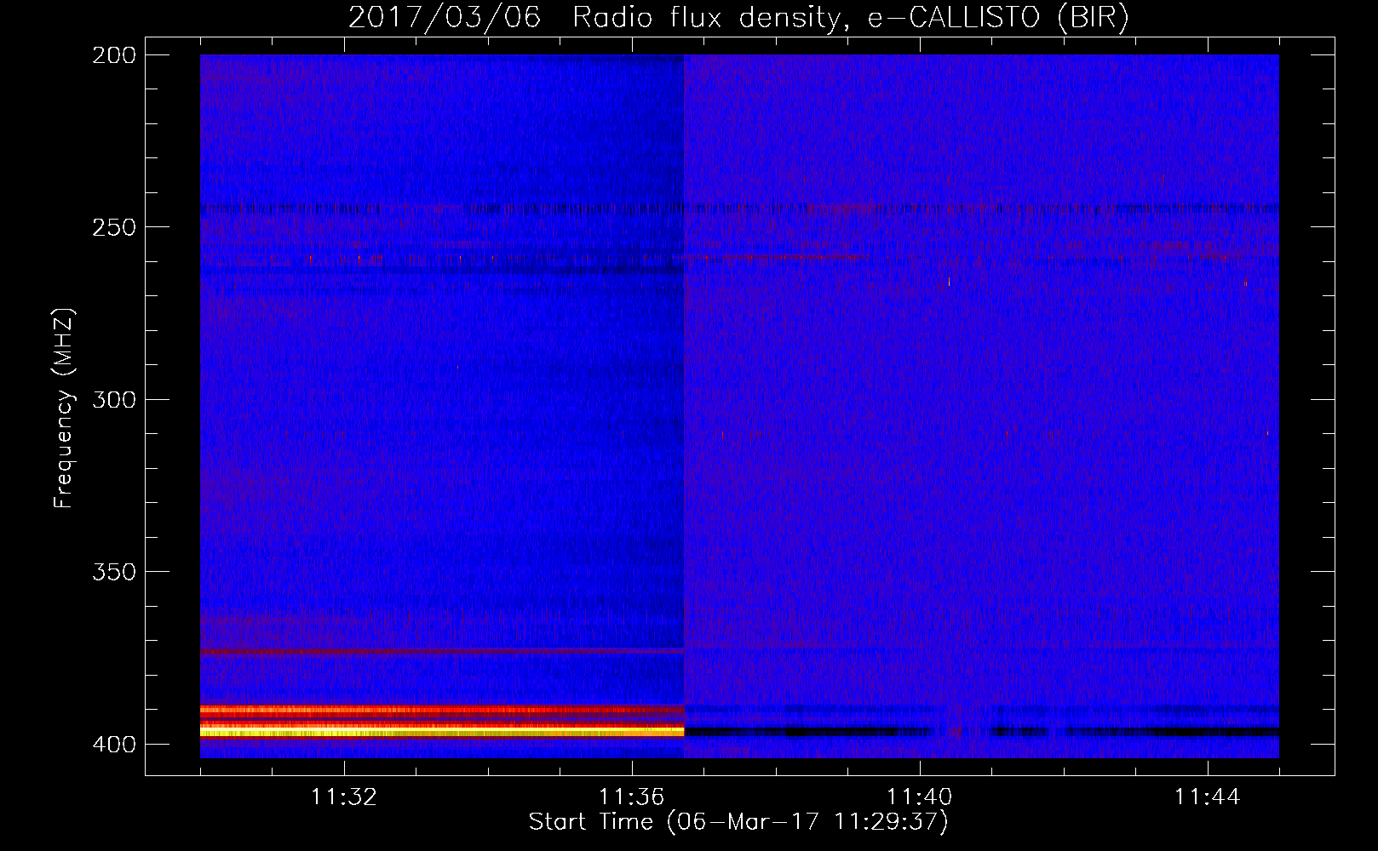Click the 350 frequency tick label
The width and height of the screenshot is (1378, 851).
pos(114,572)
